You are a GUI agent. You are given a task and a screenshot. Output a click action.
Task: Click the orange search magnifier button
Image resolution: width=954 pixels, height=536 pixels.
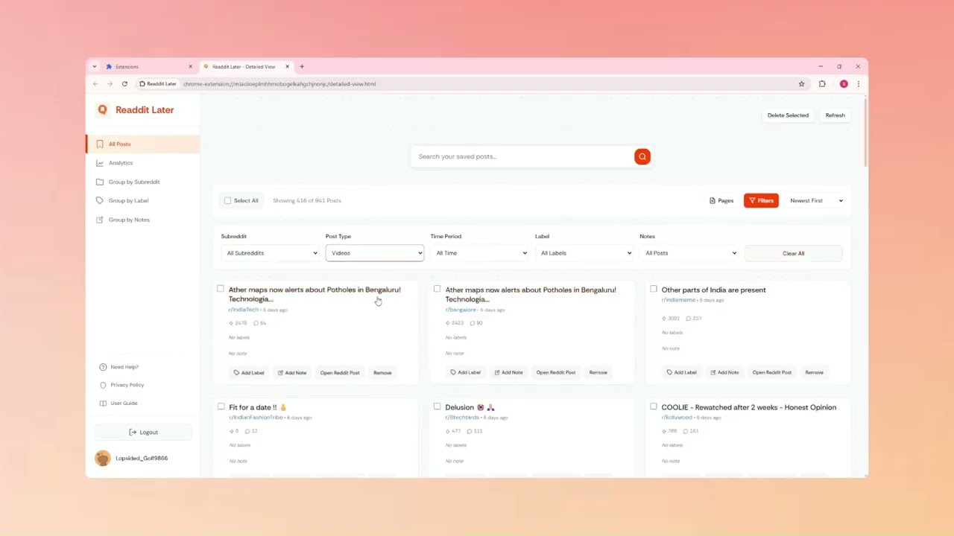(642, 156)
